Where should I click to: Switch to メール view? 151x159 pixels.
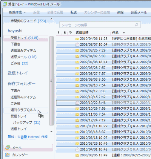pos(28,148)
